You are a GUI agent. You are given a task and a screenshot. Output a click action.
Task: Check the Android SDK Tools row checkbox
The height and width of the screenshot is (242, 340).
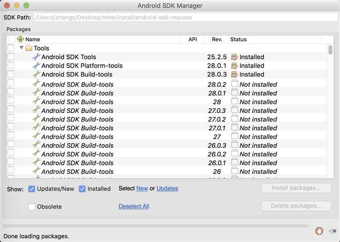(x=11, y=57)
